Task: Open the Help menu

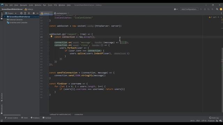Action: 69,5
